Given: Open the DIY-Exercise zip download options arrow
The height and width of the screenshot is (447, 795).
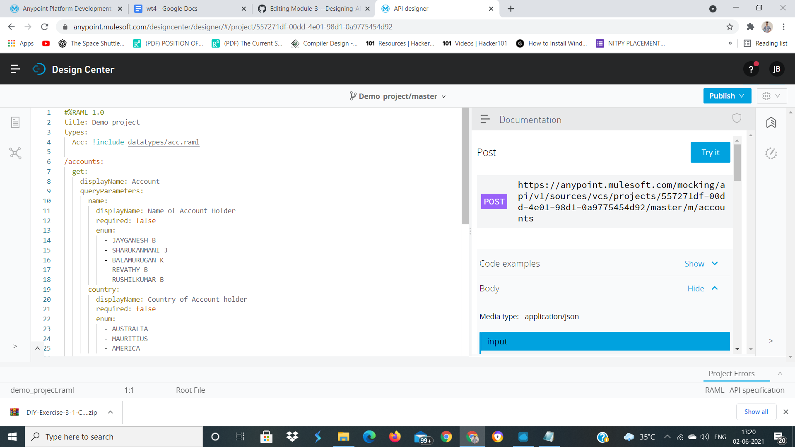Looking at the screenshot, I should point(110,412).
